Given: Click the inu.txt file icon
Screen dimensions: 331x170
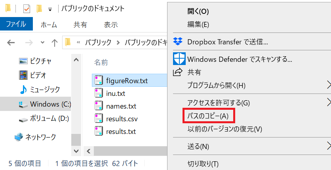Looking at the screenshot, I should coord(99,94).
